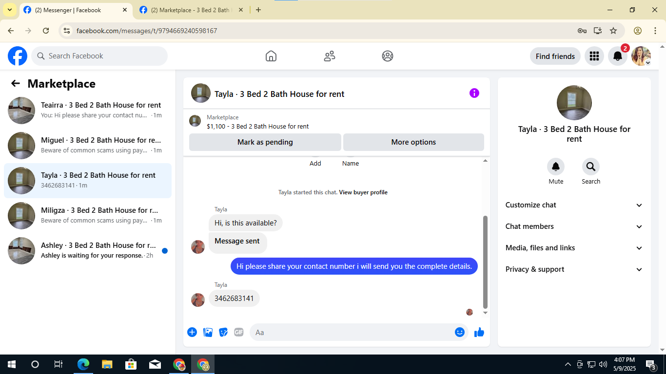Viewport: 666px width, 374px height.
Task: Open Chrome tab search dropdown
Action: 9,10
